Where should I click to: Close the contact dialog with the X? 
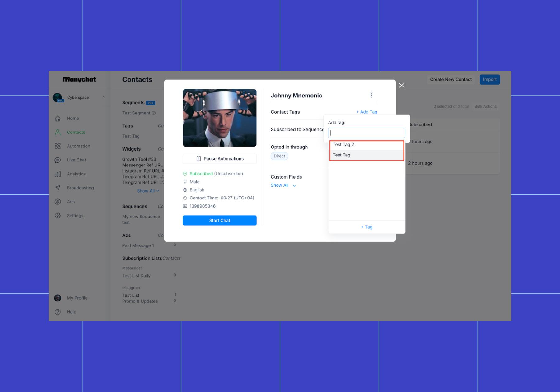pos(402,85)
